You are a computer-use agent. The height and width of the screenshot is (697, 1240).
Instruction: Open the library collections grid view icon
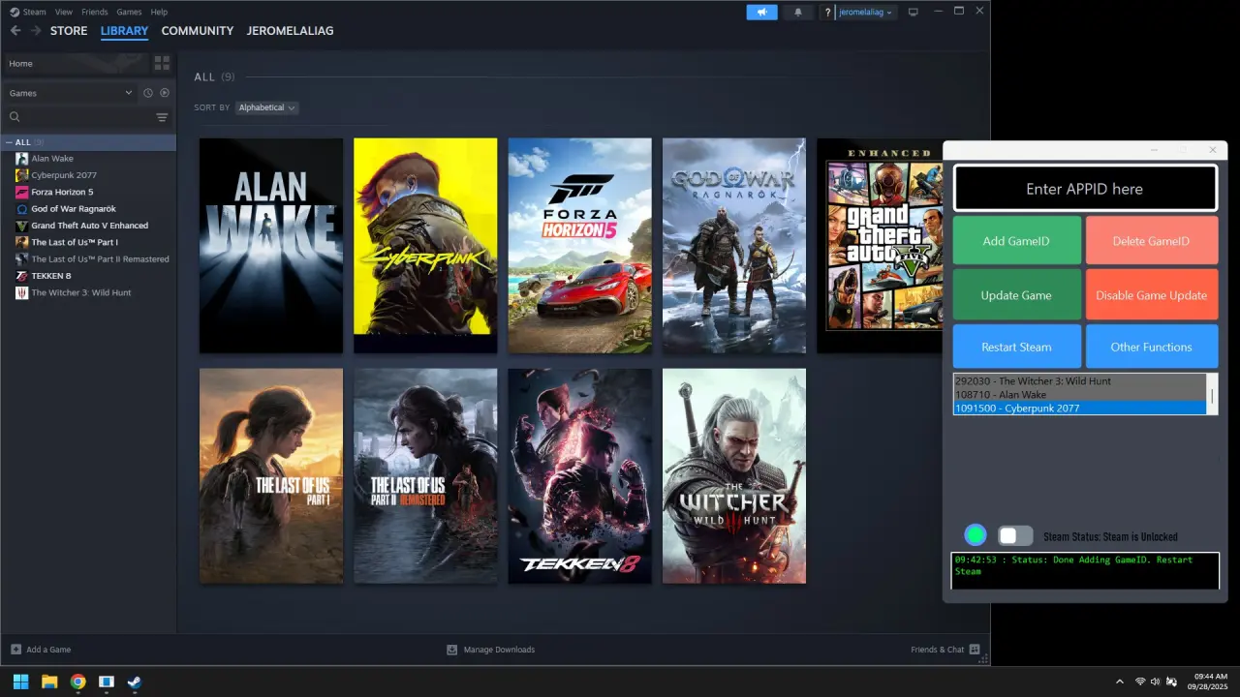(x=162, y=63)
